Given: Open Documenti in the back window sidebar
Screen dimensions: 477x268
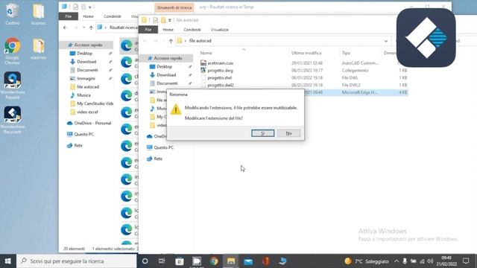Looking at the screenshot, I should tap(87, 70).
